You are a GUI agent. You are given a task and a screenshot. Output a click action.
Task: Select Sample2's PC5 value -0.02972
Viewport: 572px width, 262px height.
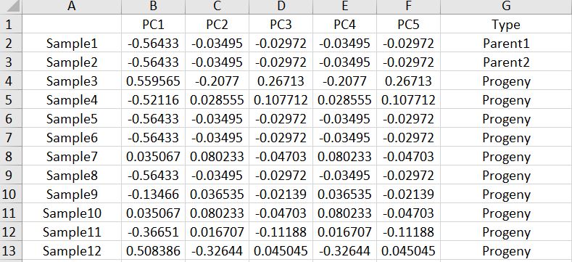pyautogui.click(x=409, y=62)
